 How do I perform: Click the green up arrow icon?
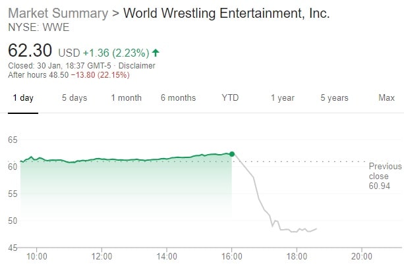[155, 52]
